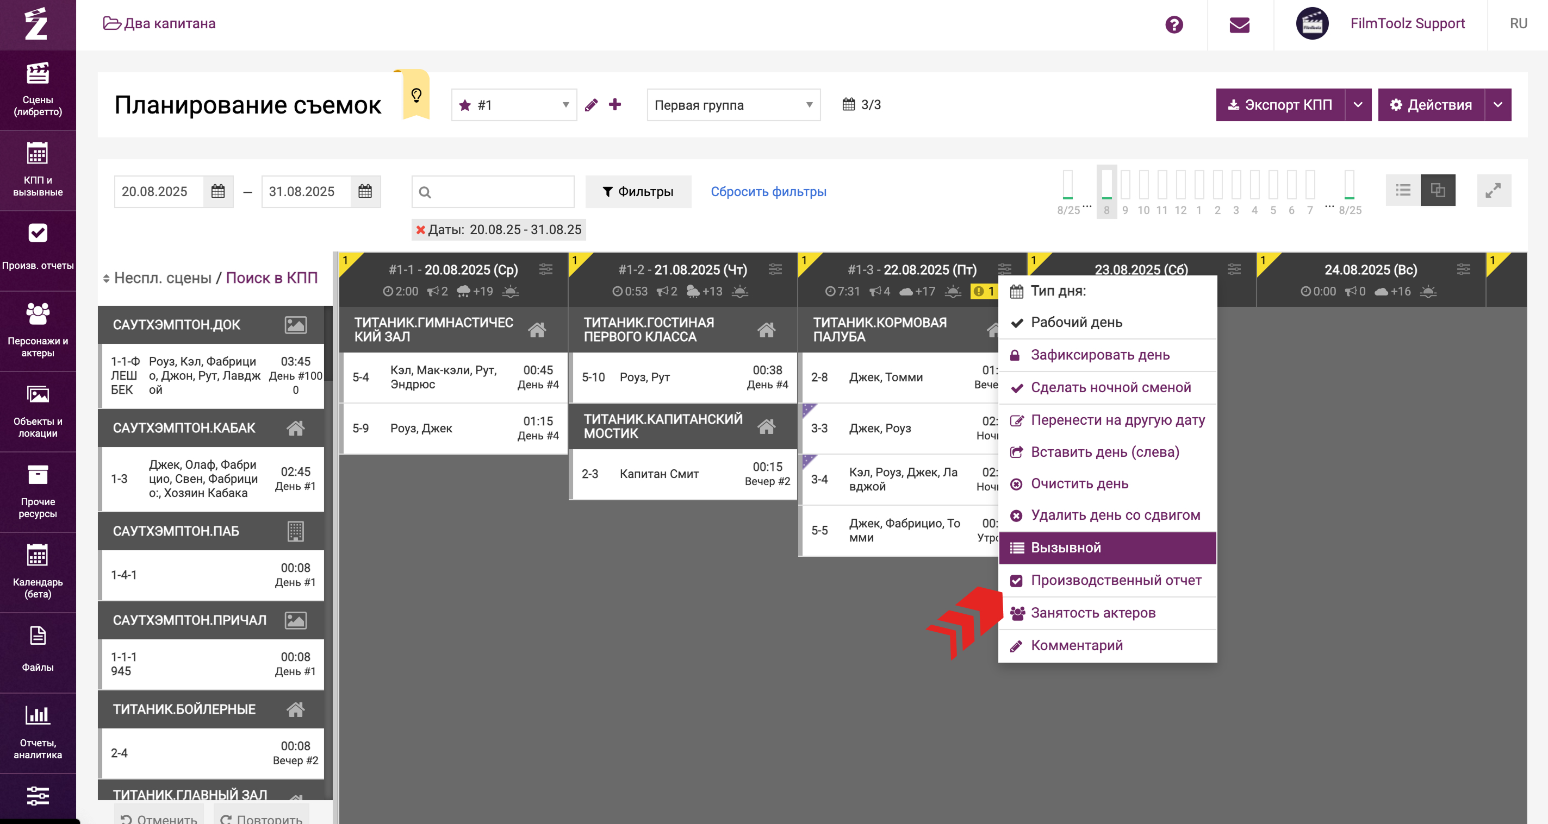
Task: Open the #1 schedule version dropdown
Action: [x=514, y=105]
